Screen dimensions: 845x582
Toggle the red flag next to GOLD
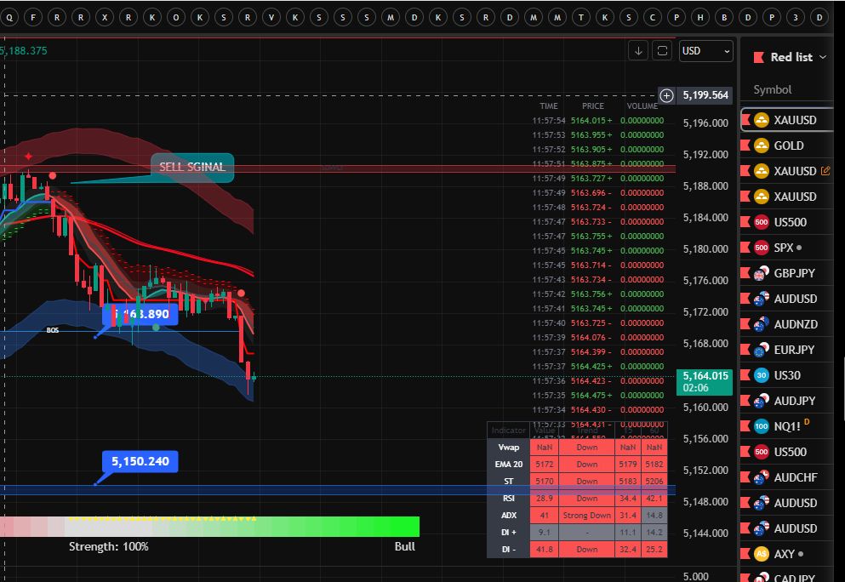click(746, 145)
